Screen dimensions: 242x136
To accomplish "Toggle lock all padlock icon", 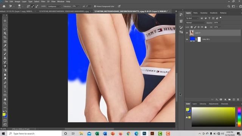I will (x=206, y=27).
